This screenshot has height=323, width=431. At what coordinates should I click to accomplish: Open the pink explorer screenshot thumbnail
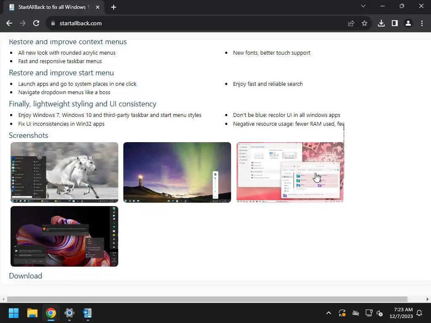[290, 172]
